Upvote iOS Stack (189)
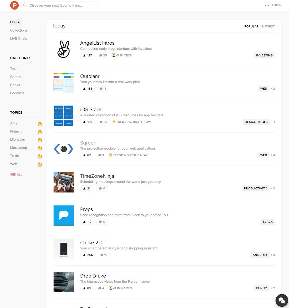 point(87,122)
